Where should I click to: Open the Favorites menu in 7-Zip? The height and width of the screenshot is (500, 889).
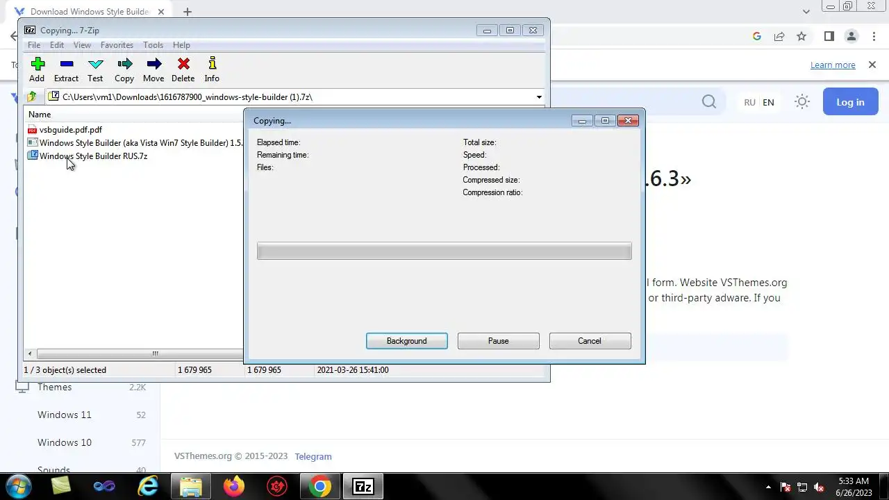(117, 45)
